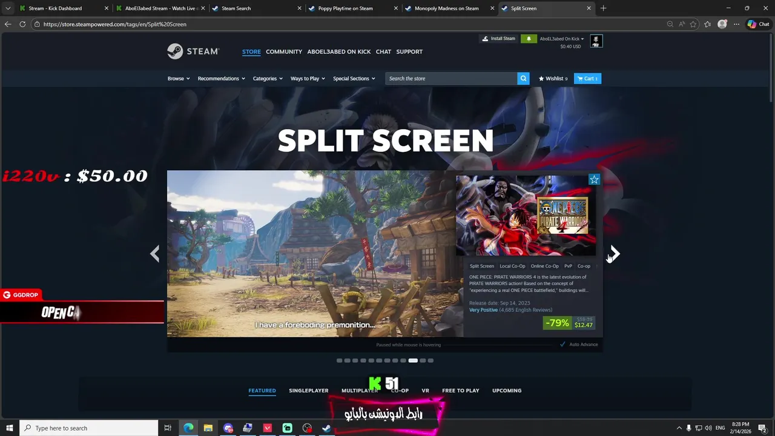Click the One Piece Pirate Warriors capsule image

526,216
